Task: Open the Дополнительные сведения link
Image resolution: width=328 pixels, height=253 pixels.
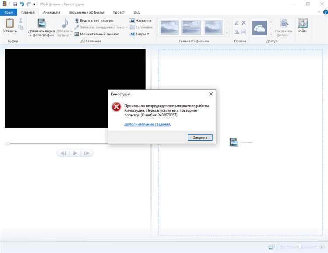Action: (x=147, y=124)
